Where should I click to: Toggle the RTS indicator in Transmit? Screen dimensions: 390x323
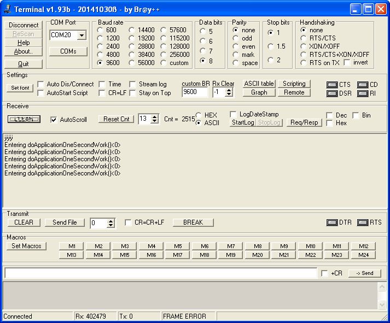click(362, 222)
